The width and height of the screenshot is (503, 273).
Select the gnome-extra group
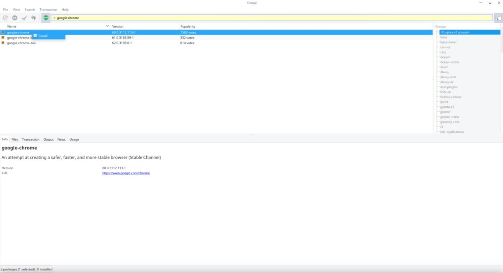click(449, 117)
